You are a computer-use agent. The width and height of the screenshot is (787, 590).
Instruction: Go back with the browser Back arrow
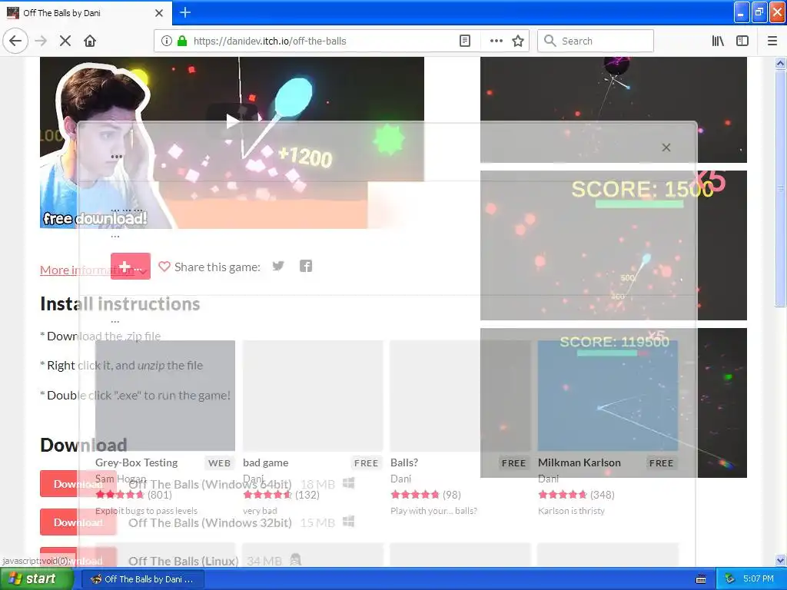15,41
